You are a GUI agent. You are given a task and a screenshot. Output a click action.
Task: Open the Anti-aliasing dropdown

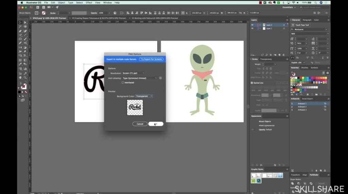(x=140, y=78)
